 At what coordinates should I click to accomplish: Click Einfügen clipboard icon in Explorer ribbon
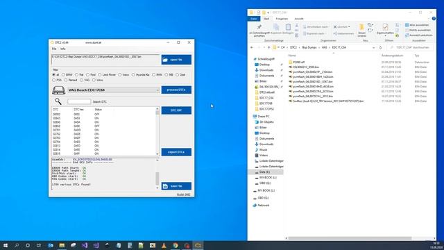click(288, 27)
